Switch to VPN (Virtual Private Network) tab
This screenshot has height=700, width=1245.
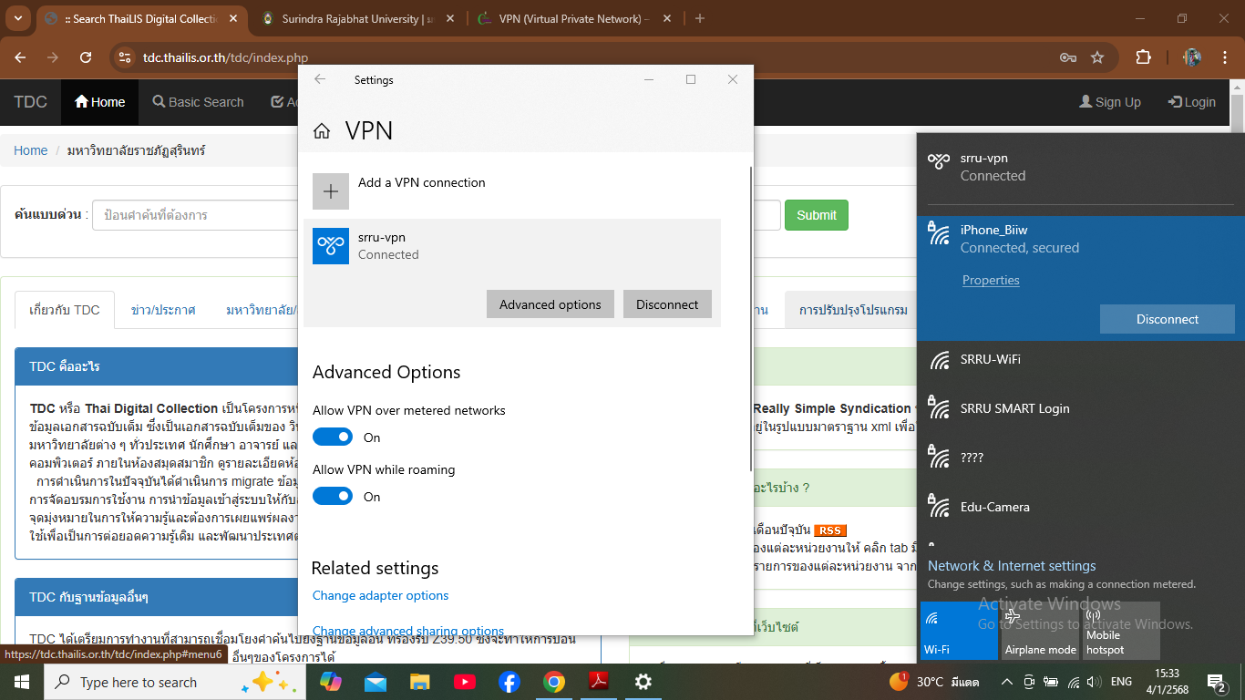tap(574, 18)
